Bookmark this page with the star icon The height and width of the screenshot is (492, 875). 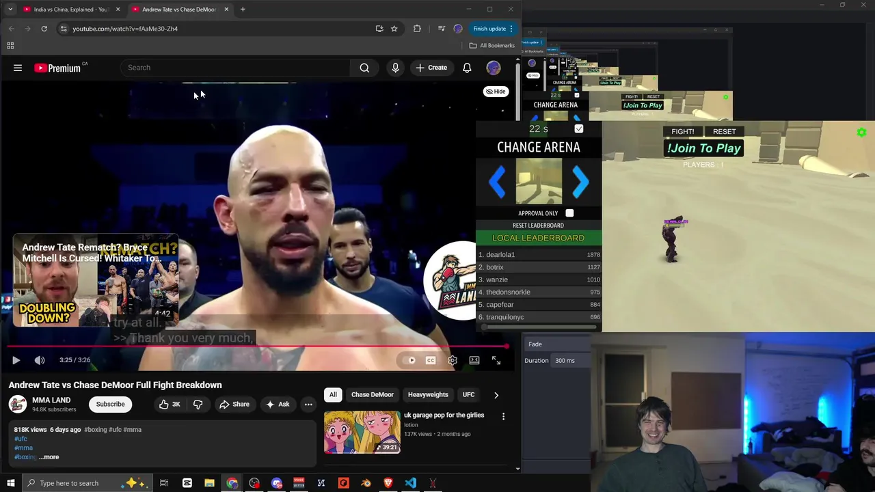point(394,29)
